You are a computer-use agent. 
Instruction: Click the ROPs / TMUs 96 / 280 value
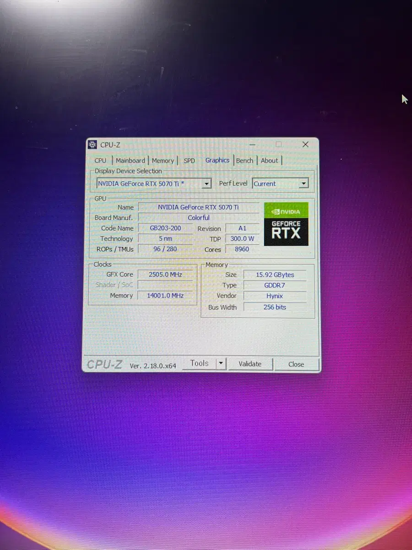[x=165, y=249]
